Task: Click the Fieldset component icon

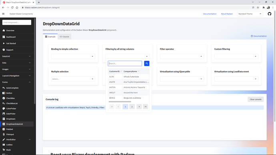Action: tap(4, 129)
